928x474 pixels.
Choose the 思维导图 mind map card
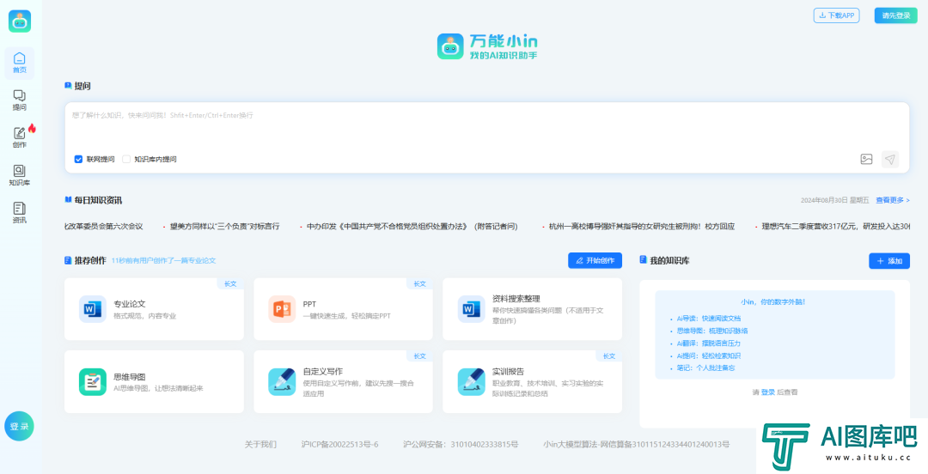(154, 382)
